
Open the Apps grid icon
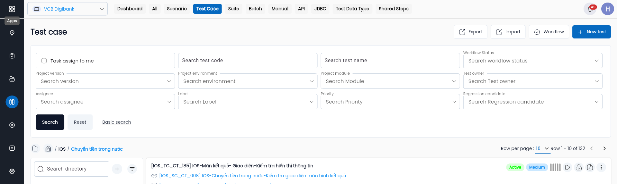[x=12, y=9]
